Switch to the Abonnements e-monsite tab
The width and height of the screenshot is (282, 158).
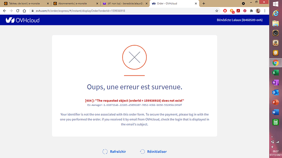point(75,3)
